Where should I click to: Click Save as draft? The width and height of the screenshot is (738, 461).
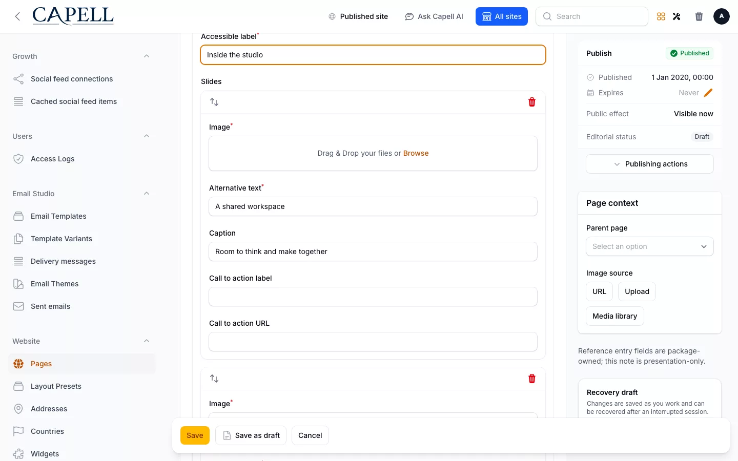[251, 435]
